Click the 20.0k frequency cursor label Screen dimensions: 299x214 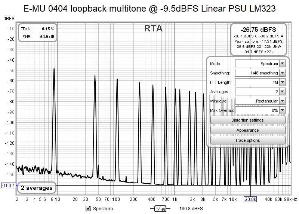(250, 199)
